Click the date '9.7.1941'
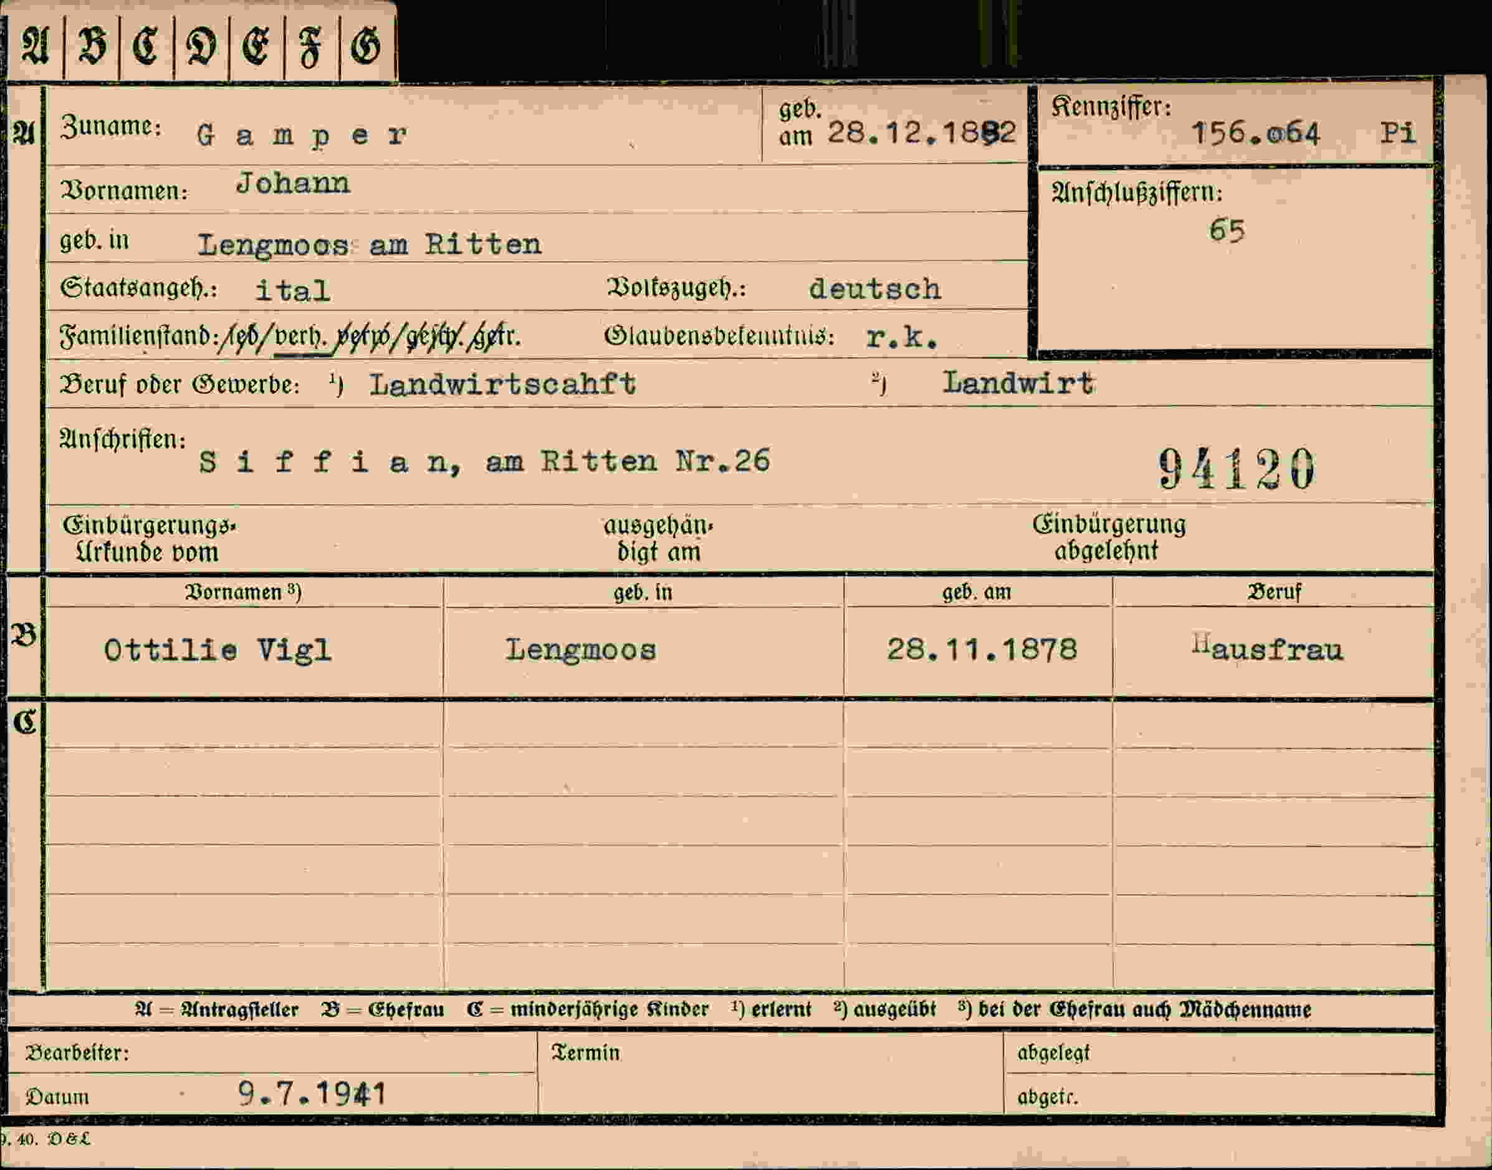 tap(313, 1094)
